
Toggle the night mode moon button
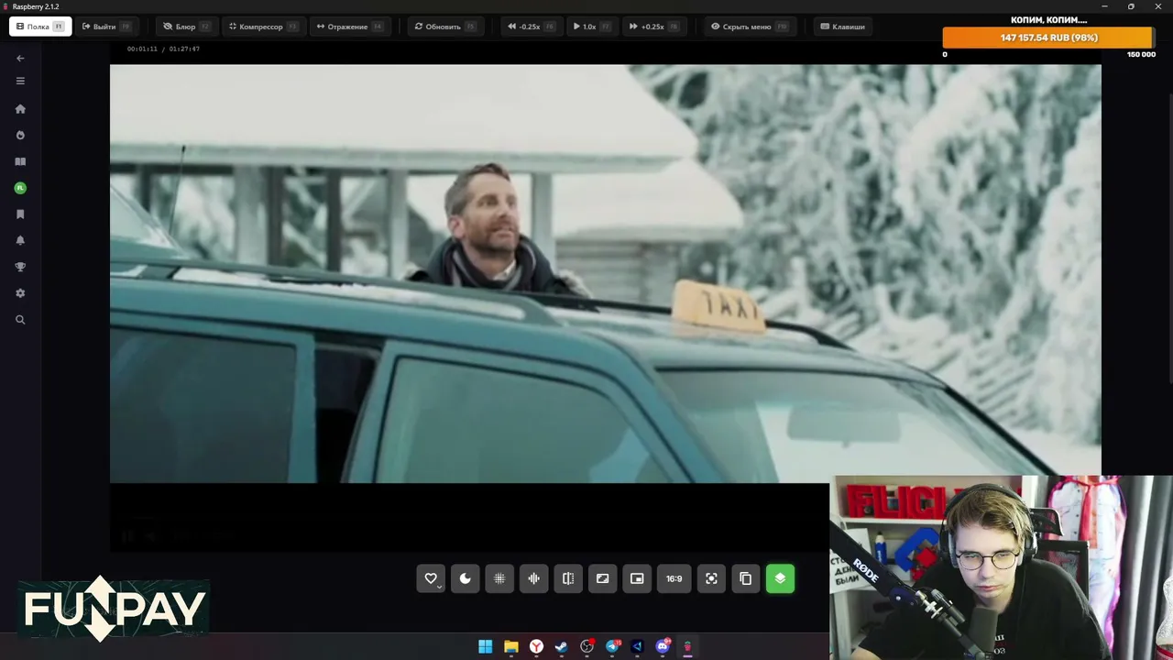[466, 578]
